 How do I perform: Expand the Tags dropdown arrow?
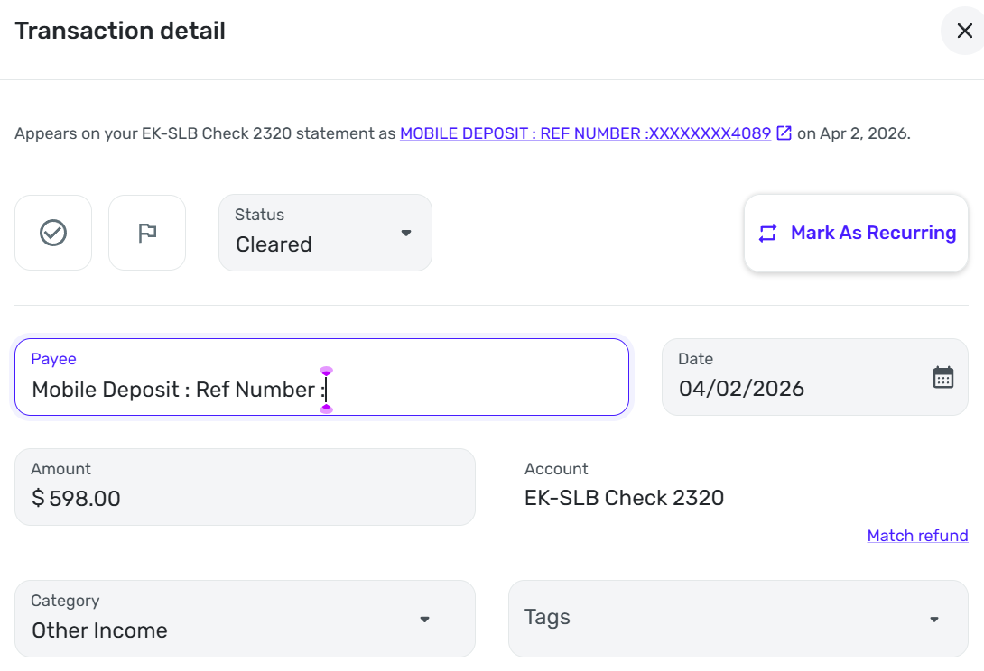pyautogui.click(x=934, y=619)
